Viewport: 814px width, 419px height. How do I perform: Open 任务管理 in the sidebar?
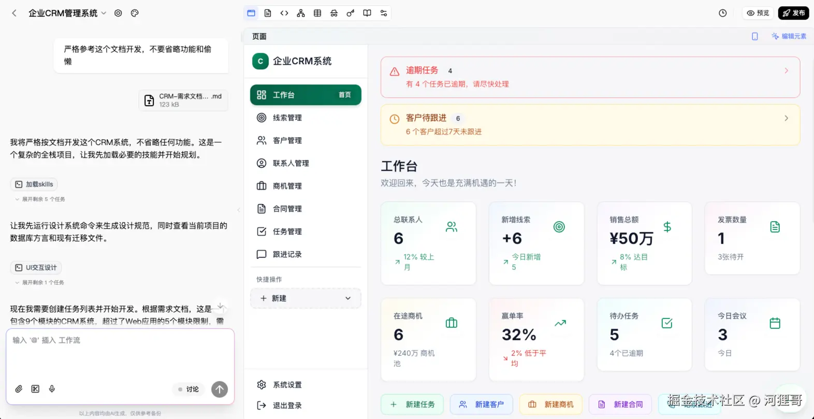coord(306,232)
